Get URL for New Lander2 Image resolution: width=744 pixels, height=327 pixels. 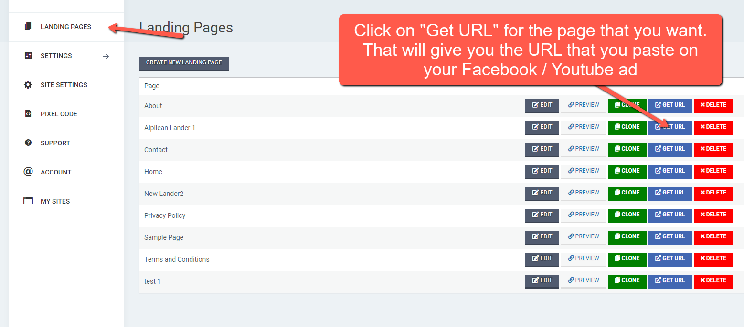[670, 193]
